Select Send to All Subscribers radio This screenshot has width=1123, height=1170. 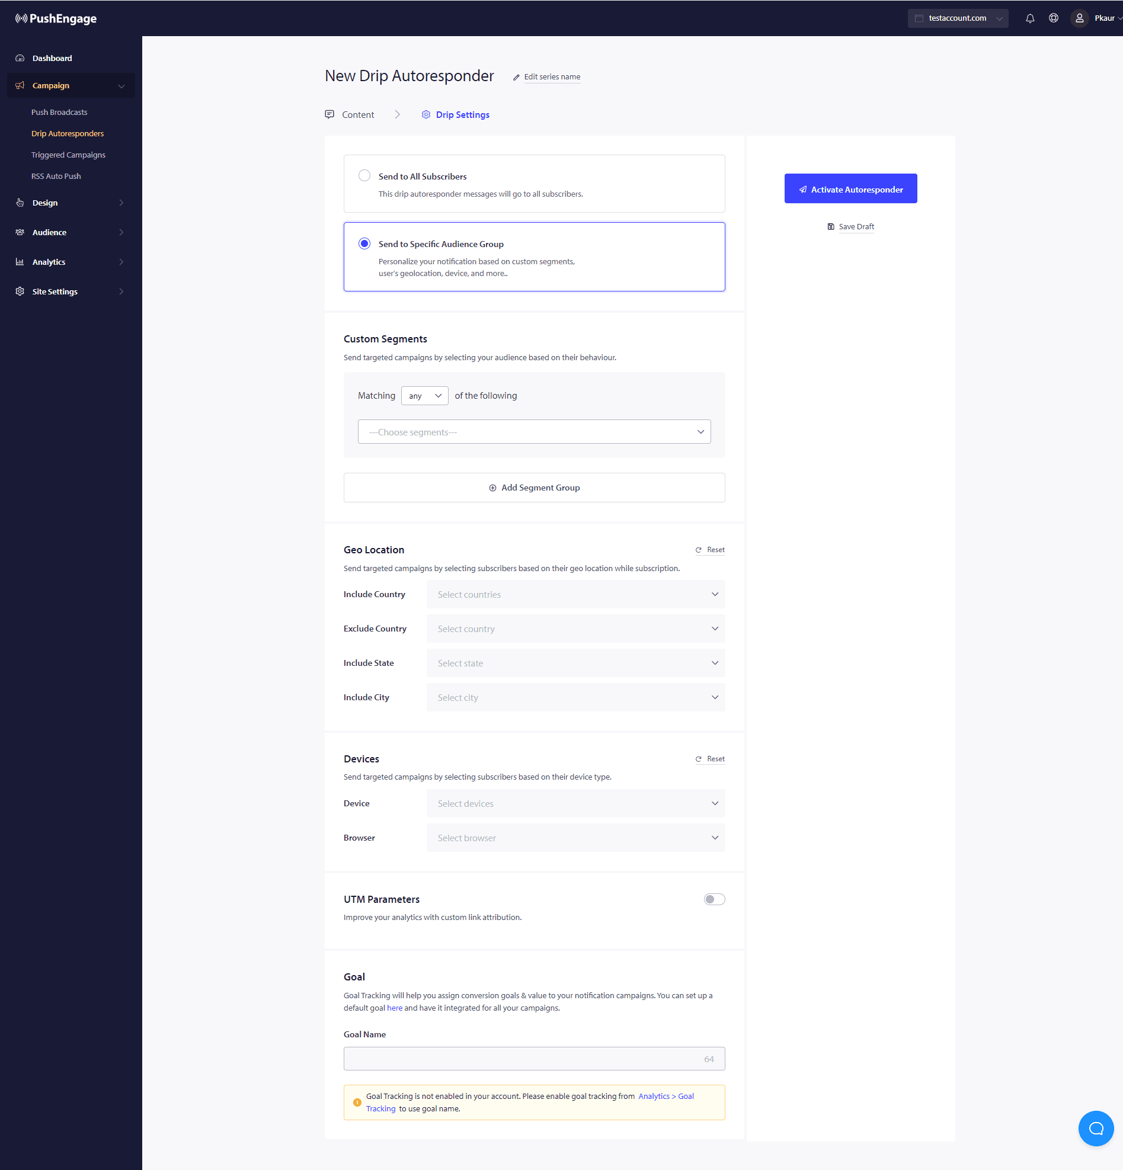click(364, 175)
